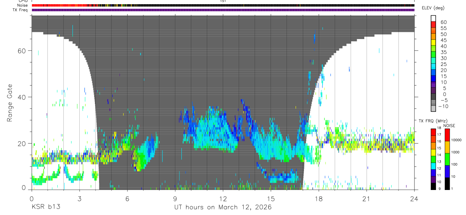466x215 pixels.
Task: Click the NOISE legend tick "1"
Action: tap(452, 189)
